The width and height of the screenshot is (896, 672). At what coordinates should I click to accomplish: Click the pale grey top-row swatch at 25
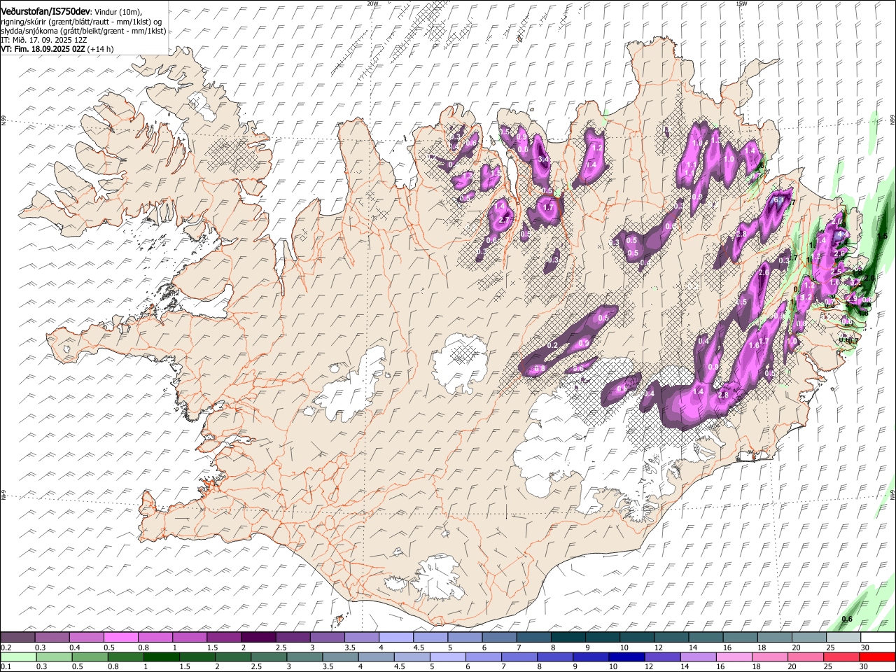844,638
